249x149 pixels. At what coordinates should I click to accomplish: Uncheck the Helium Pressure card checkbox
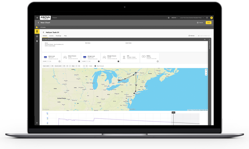(x=79, y=61)
